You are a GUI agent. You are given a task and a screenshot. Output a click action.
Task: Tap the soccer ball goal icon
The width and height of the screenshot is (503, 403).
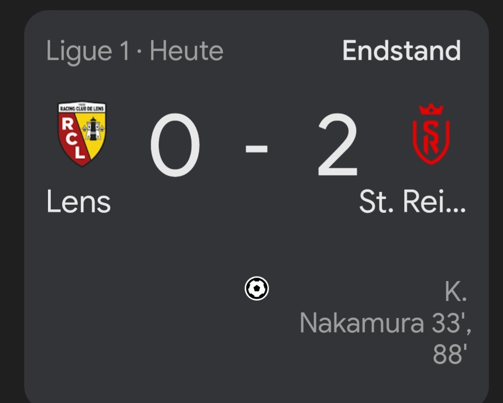(x=256, y=288)
